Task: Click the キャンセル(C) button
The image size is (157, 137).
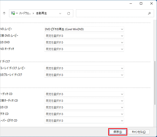Action: [x=139, y=132]
